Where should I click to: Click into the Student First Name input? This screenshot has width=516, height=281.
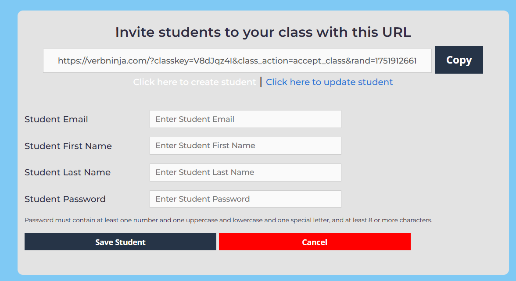(x=245, y=146)
